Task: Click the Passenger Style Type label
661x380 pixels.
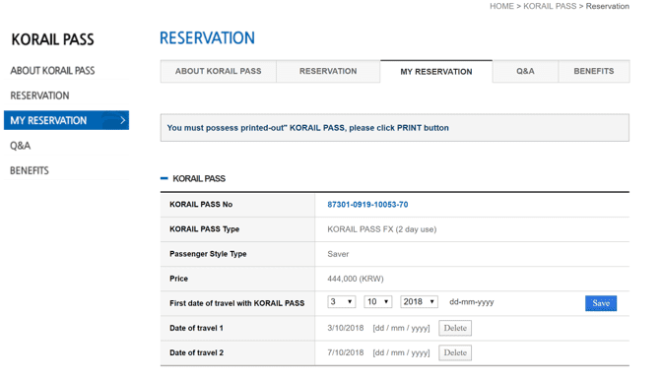Action: 208,254
